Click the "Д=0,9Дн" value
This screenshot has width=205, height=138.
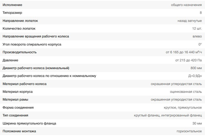(195, 76)
